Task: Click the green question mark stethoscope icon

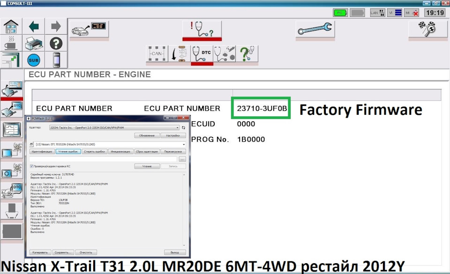Action: coord(247,53)
